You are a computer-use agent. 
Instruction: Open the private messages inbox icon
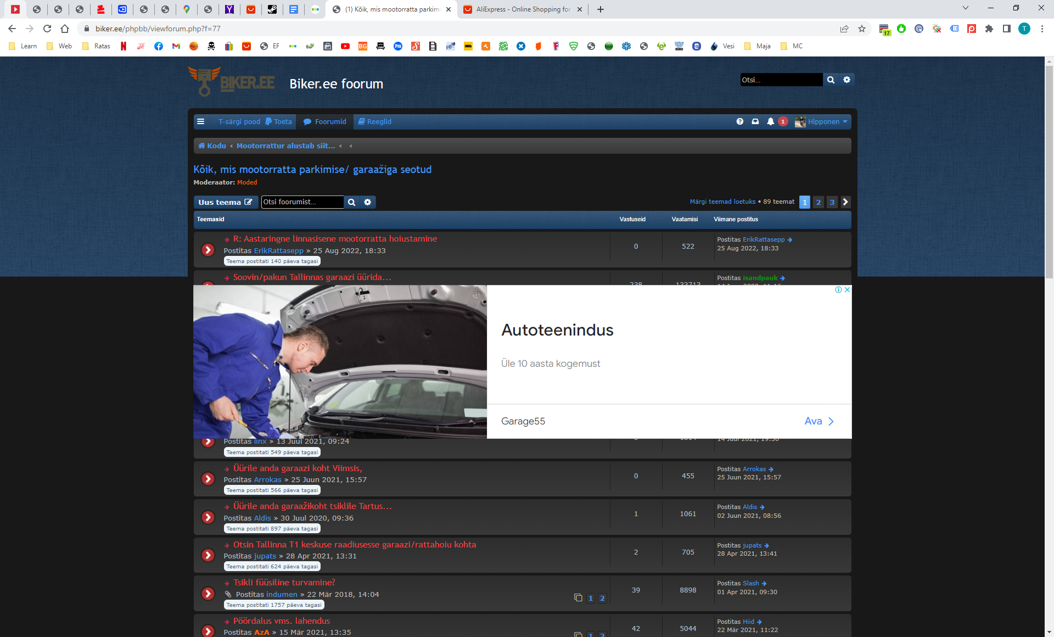point(755,121)
